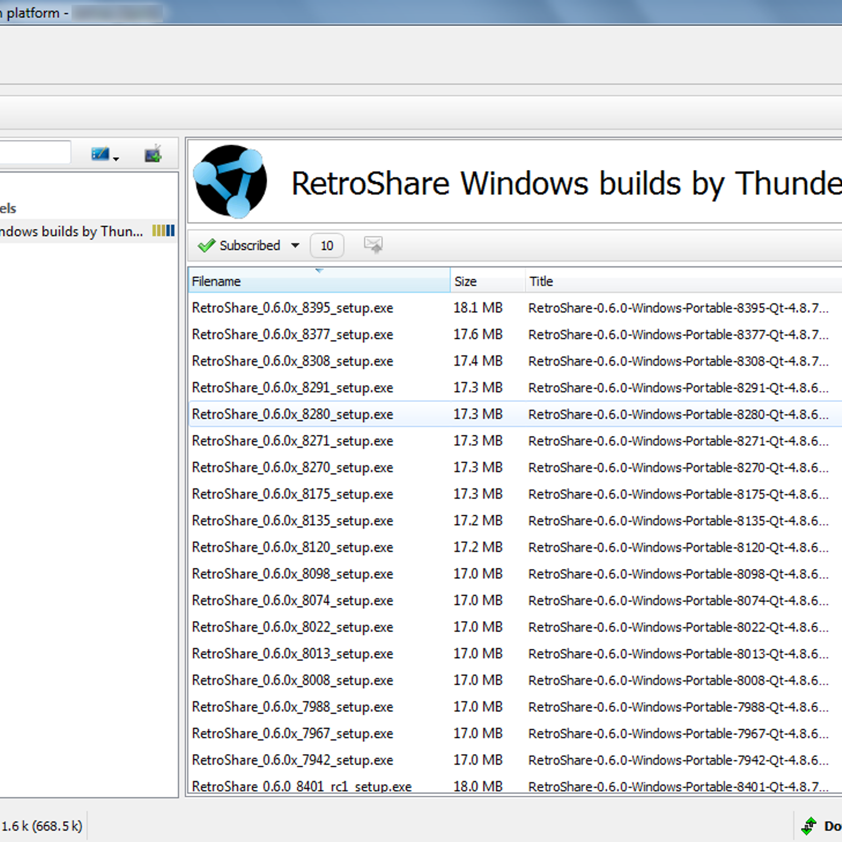The height and width of the screenshot is (842, 842).
Task: Click the download/upload arrows status icon
Action: click(x=809, y=826)
